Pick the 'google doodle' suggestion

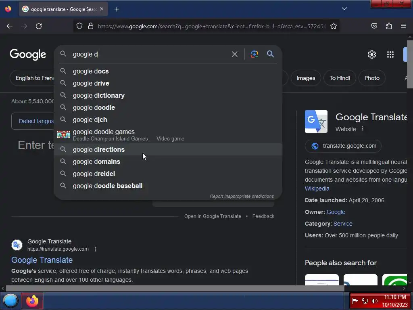click(168, 107)
